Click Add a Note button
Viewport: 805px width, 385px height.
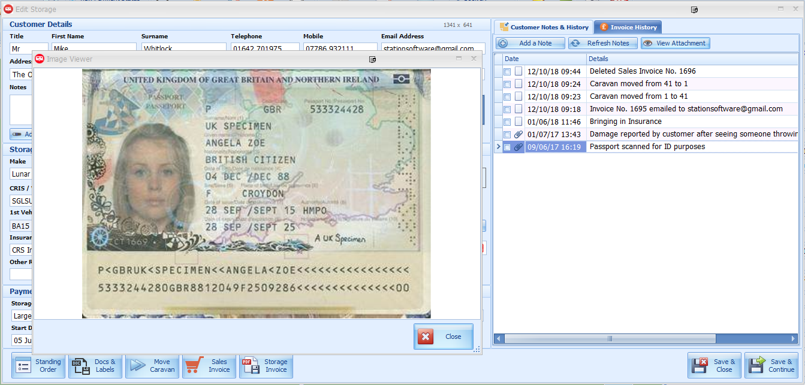coord(530,43)
